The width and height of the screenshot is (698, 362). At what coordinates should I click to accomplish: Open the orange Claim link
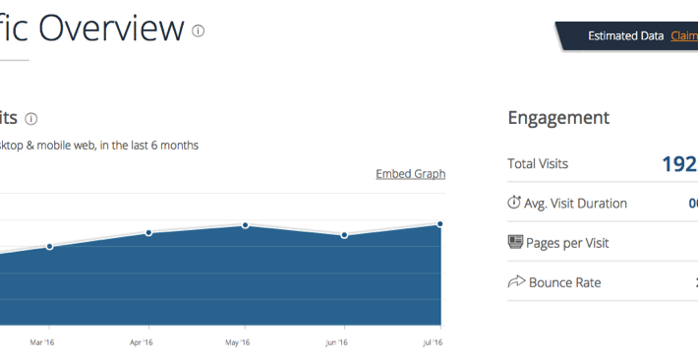[684, 35]
